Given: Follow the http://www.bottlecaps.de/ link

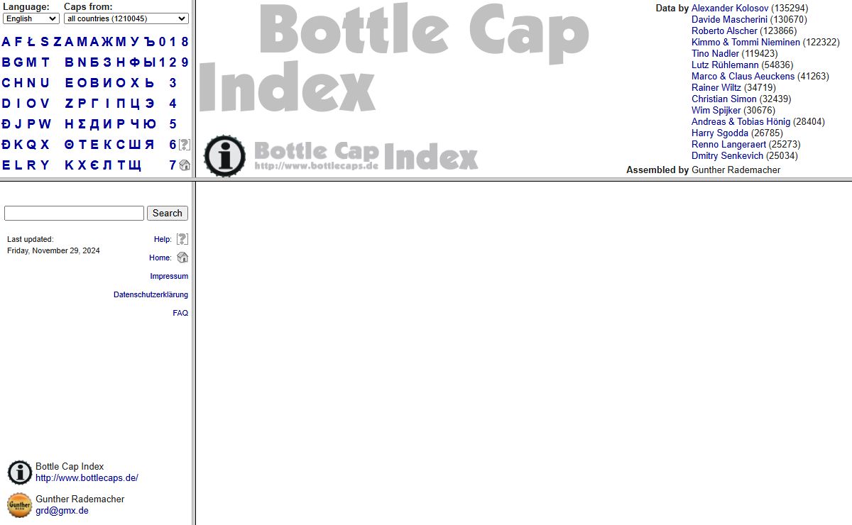Looking at the screenshot, I should (x=87, y=478).
